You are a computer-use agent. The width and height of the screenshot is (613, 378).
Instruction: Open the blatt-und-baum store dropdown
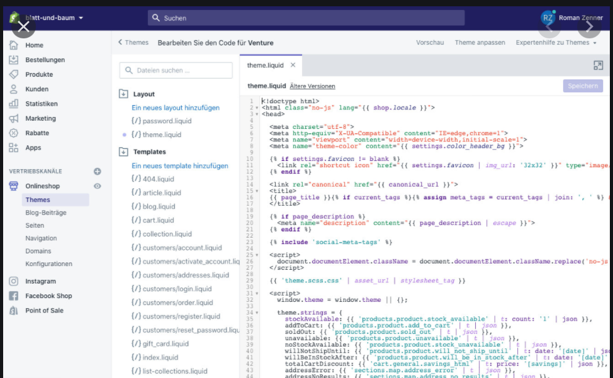[54, 18]
